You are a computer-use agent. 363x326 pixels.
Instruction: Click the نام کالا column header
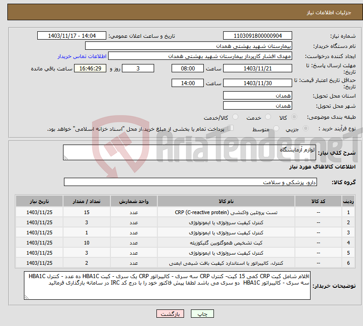226,201
